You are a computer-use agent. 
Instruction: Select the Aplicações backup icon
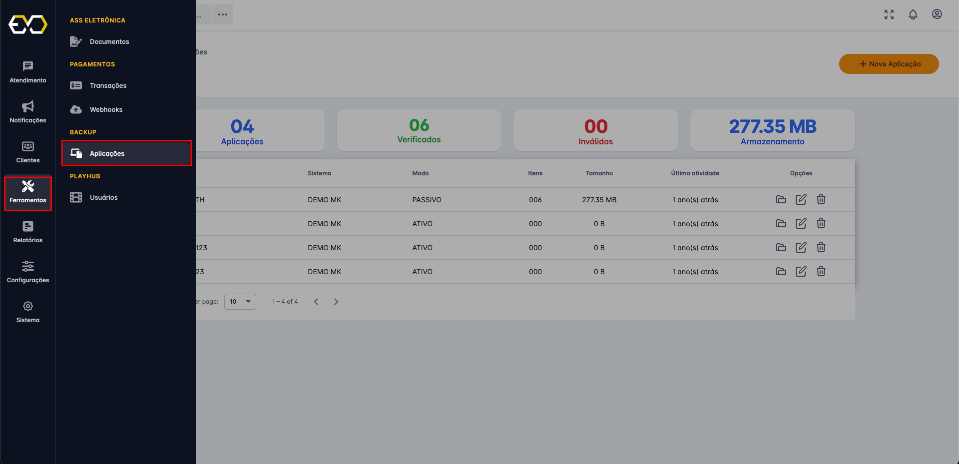click(76, 153)
